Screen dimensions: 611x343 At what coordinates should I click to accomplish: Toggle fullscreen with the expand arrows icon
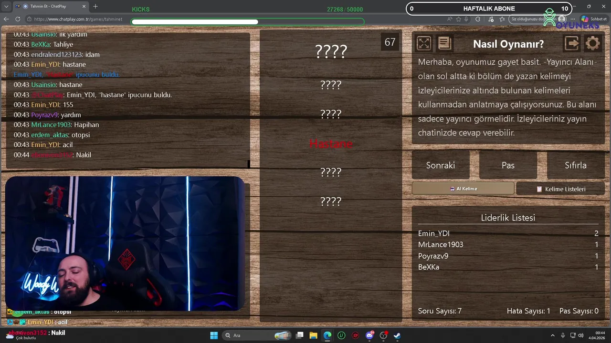(424, 43)
